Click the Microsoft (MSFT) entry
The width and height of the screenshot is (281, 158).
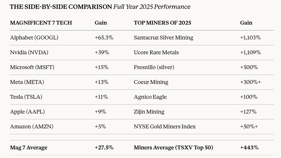pos(32,67)
